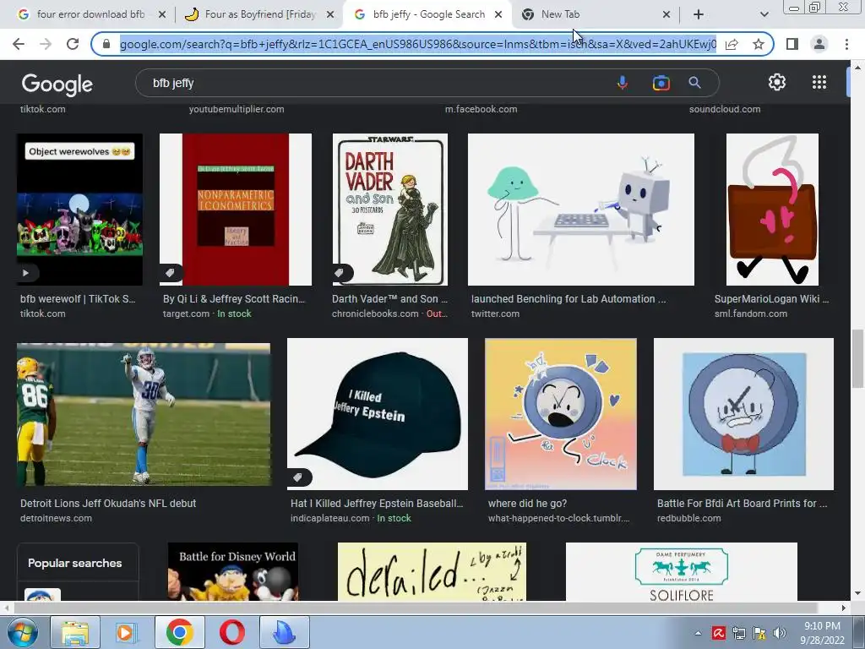
Task: Open File Explorer from taskbar
Action: click(75, 632)
